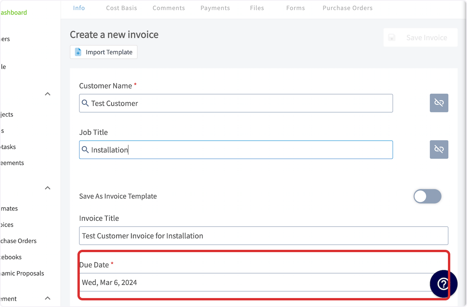Open Dynamic Proposals in the sidebar
Screen dimensions: 467x307
pyautogui.click(x=22, y=273)
